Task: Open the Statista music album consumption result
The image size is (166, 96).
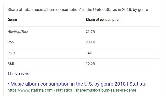Action: tap(78, 84)
